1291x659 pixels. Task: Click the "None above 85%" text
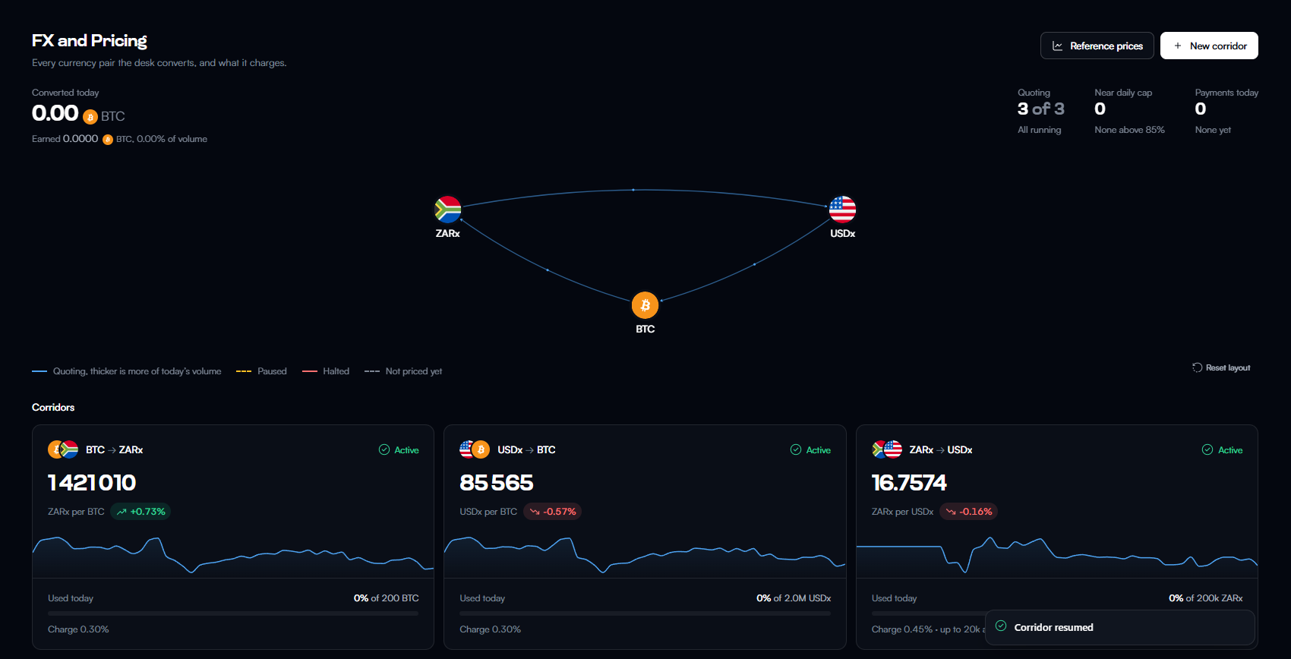click(1129, 130)
